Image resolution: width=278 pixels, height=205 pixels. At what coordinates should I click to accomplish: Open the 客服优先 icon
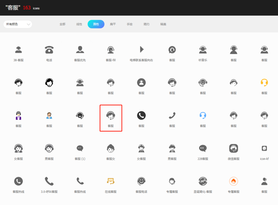point(80,50)
